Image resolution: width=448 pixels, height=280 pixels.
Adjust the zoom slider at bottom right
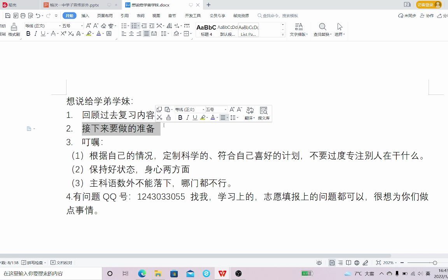(x=435, y=262)
